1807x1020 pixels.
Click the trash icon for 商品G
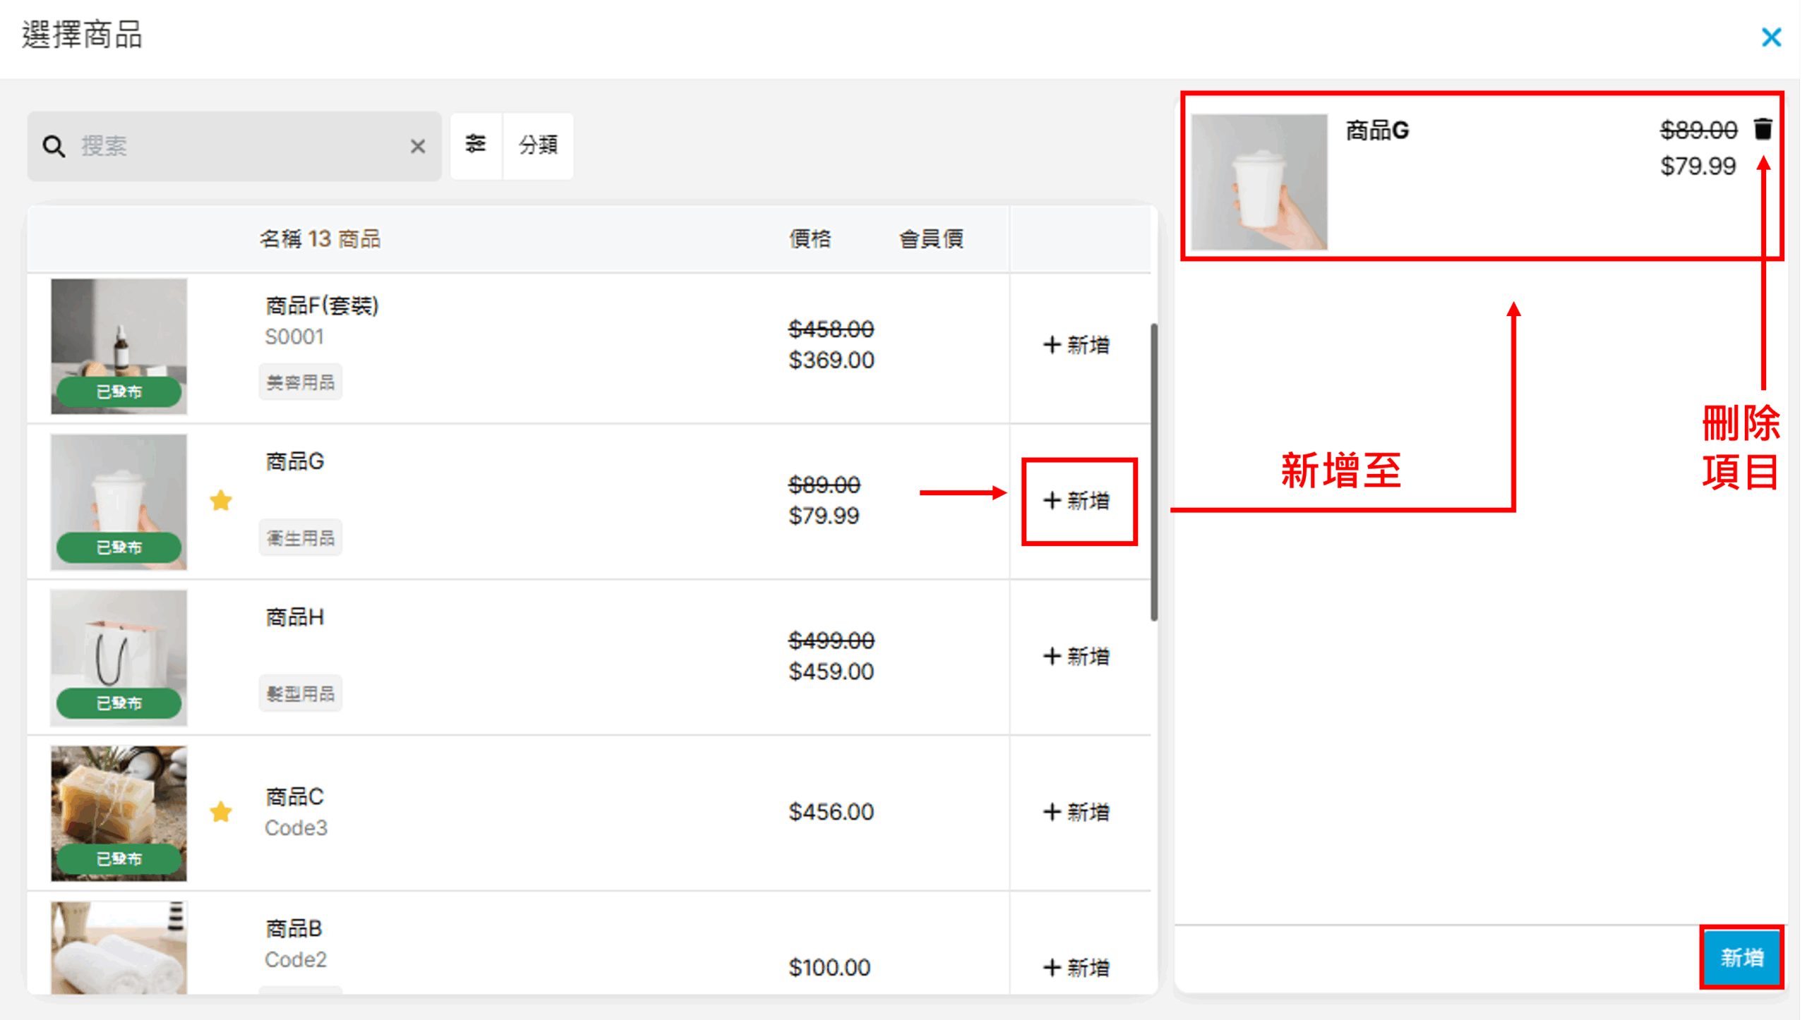1763,129
